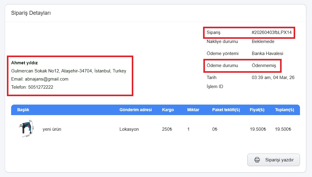Click the Gönderim adresi column header
The width and height of the screenshot is (312, 177).
(135, 110)
